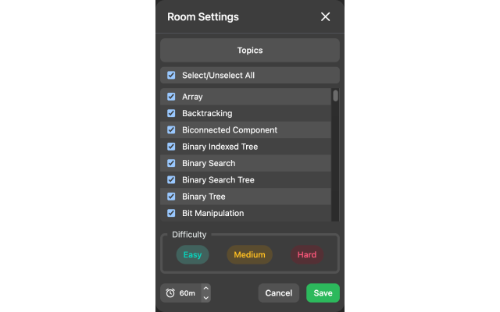
Task: Toggle the Binary Search Tree checkbox
Action: pyautogui.click(x=171, y=180)
